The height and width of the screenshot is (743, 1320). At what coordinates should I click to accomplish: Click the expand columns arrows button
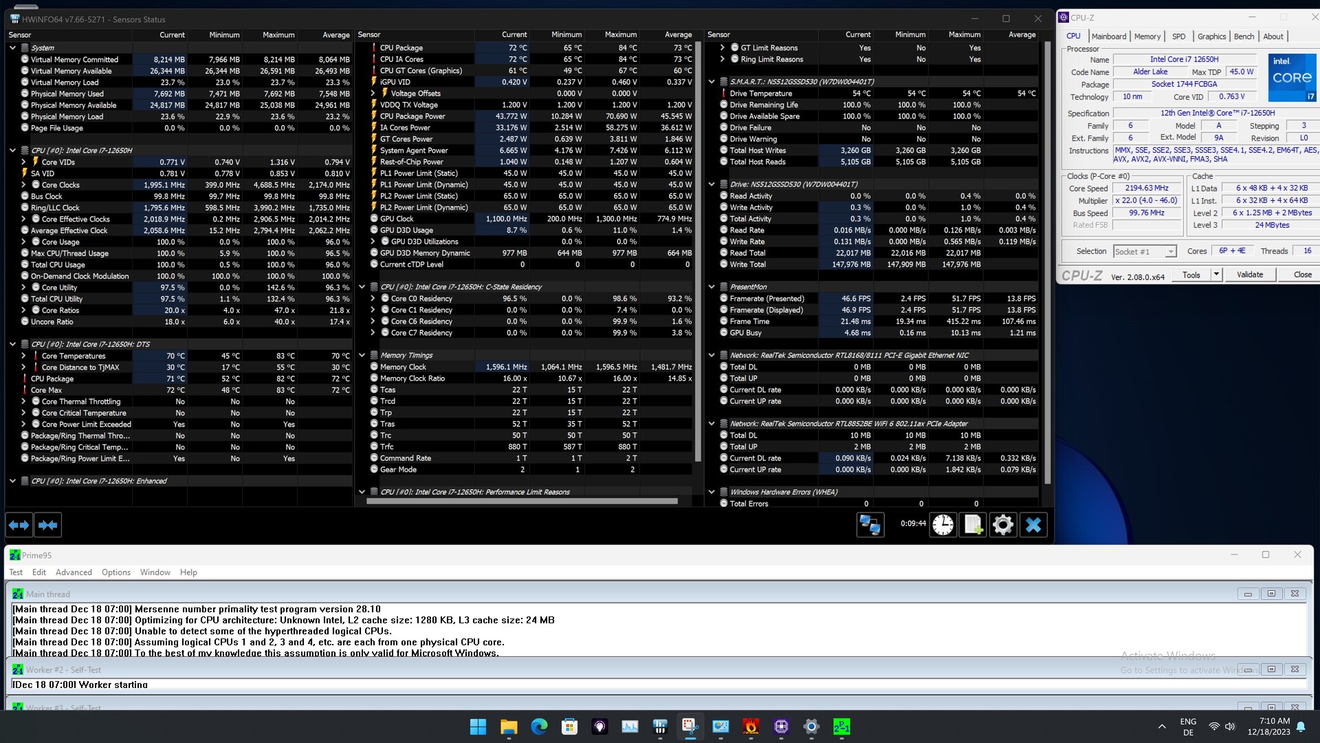tap(19, 525)
